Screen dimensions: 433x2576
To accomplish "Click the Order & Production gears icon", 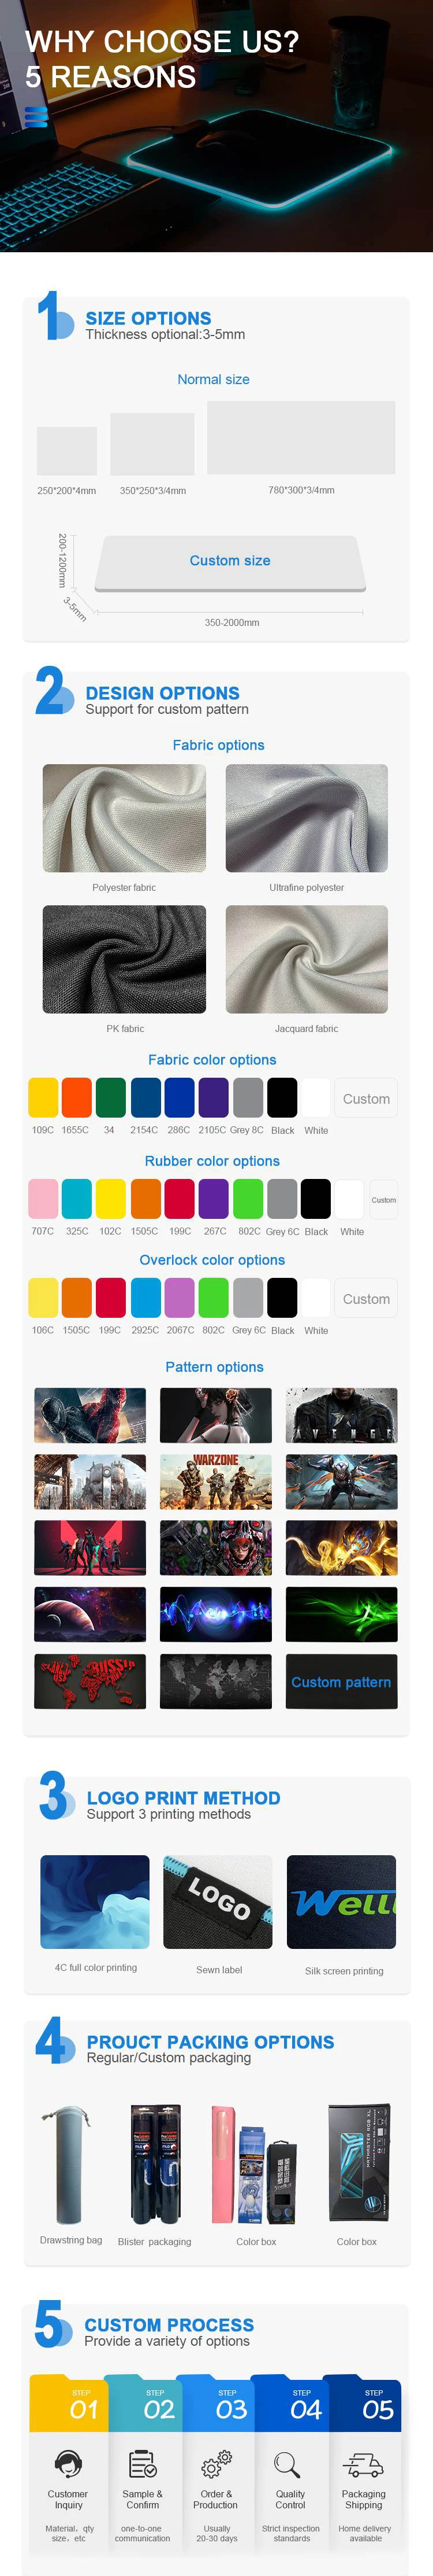I will tap(216, 2463).
